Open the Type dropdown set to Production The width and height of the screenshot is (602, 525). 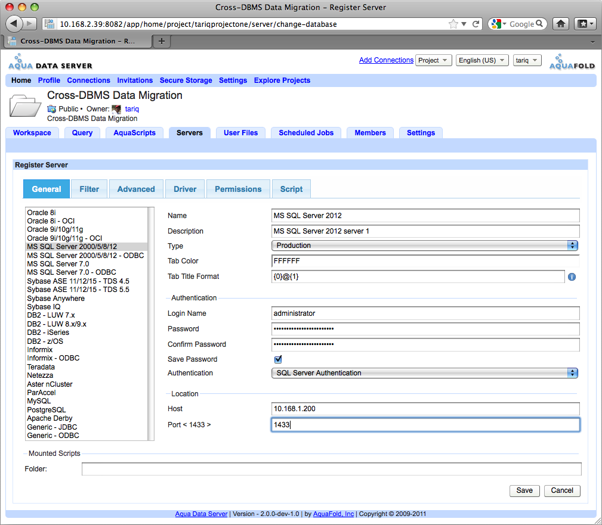(x=425, y=246)
